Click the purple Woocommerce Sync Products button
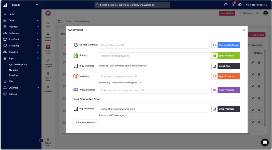This screenshot has height=150, width=272. [226, 90]
